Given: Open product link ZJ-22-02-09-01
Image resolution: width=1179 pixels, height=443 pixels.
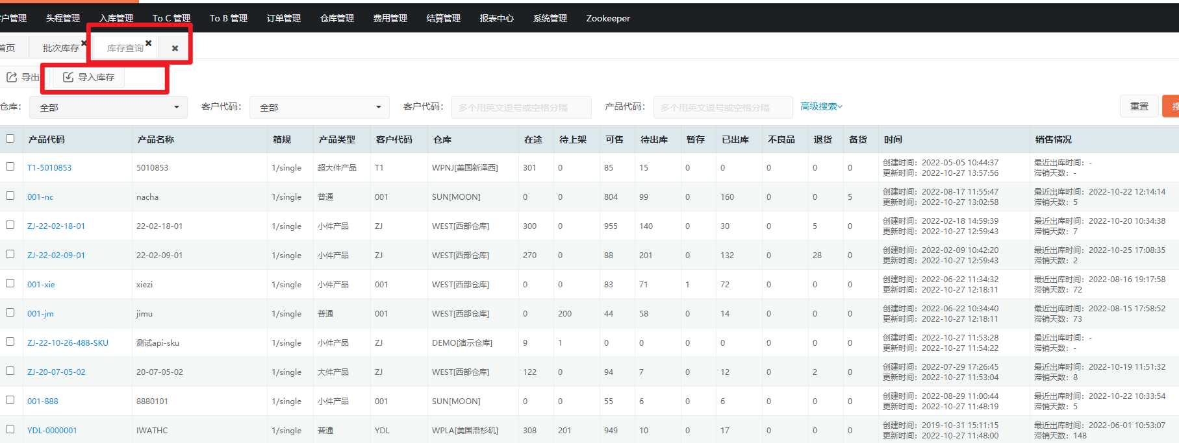Looking at the screenshot, I should 56,256.
